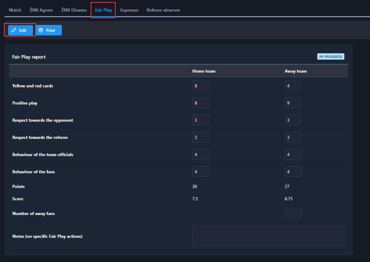Screen dimensions: 370x262
Task: Click home team Yellow and red cards field
Action: pyautogui.click(x=200, y=86)
